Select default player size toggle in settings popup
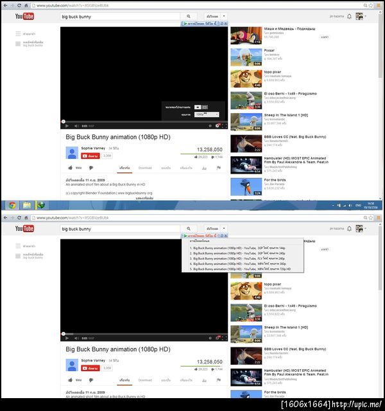385x411 pixels. (198, 107)
